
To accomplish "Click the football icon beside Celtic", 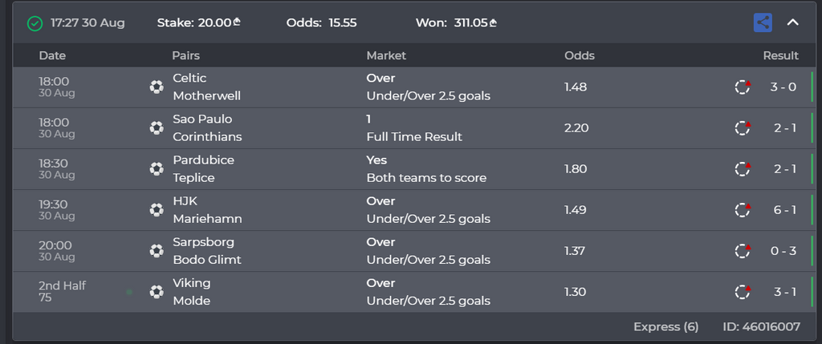I will click(x=157, y=87).
